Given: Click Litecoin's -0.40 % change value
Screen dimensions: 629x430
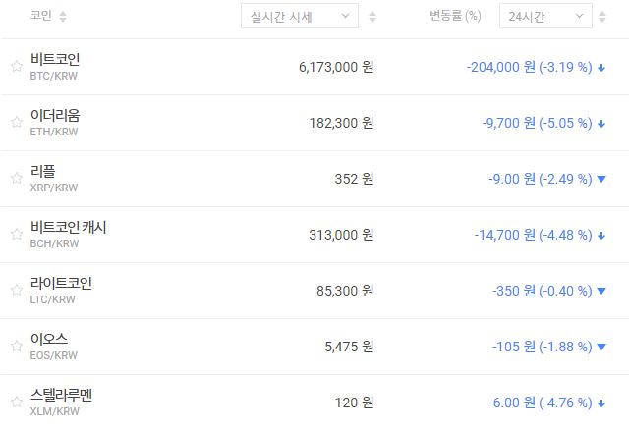Looking at the screenshot, I should 565,291.
